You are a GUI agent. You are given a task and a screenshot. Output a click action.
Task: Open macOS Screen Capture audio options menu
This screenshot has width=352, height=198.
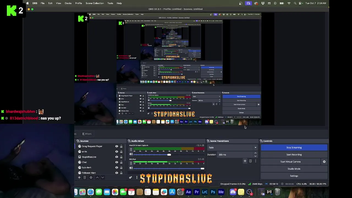pyautogui.click(x=131, y=150)
